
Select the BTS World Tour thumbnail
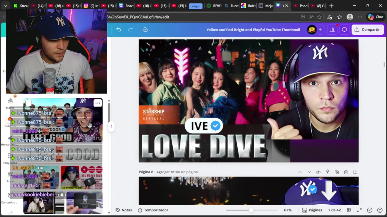click(x=82, y=178)
